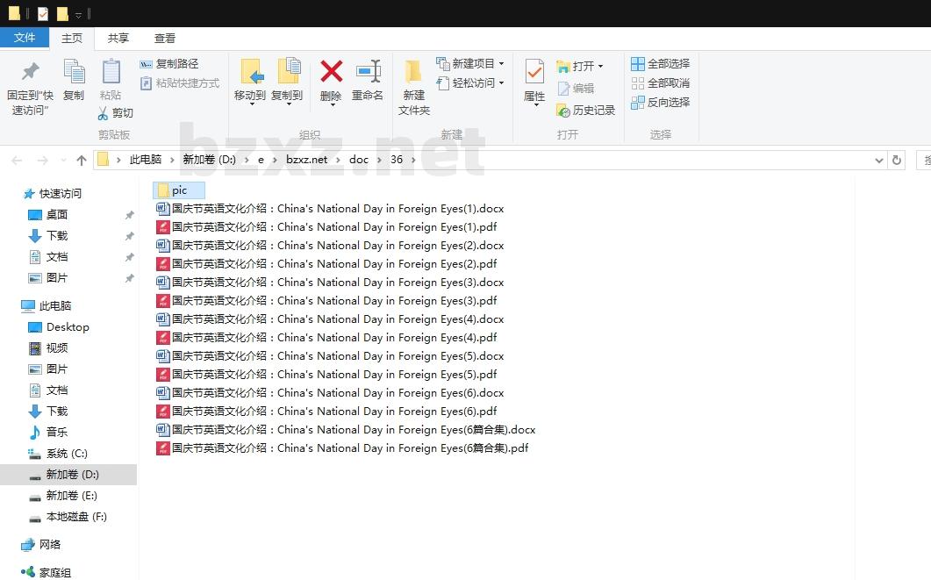931x580 pixels.
Task: Click History (历史记录) button
Action: (586, 111)
